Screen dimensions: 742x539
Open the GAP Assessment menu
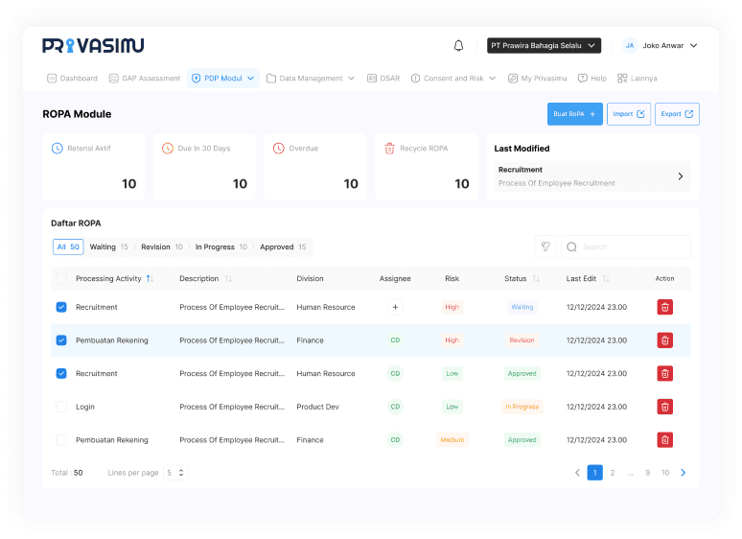[144, 79]
